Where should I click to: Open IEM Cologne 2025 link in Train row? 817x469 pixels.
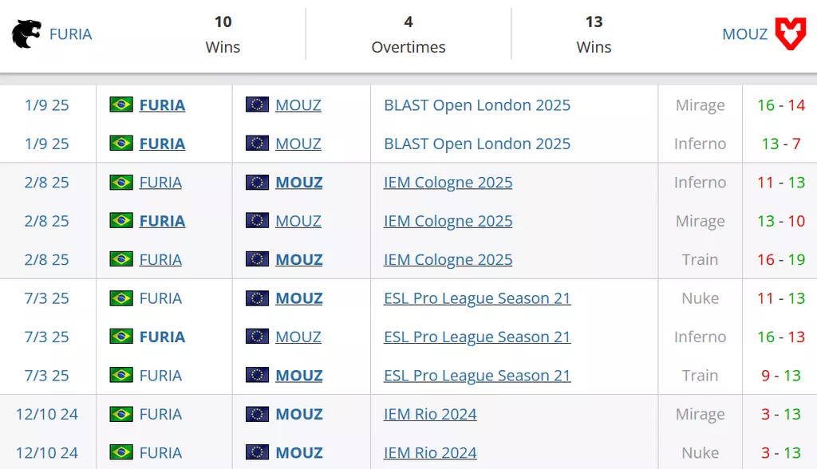coord(448,260)
